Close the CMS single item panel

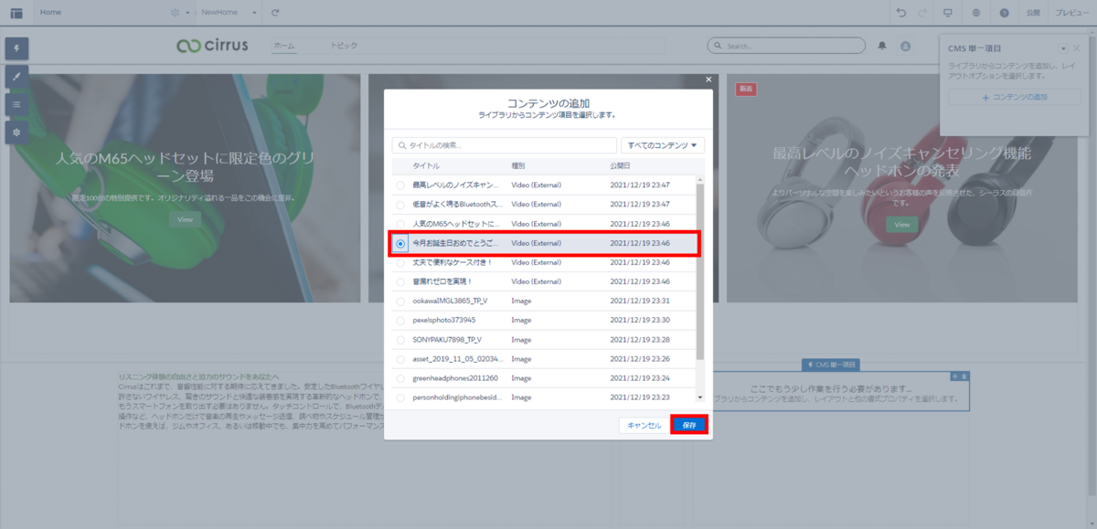pos(1076,48)
